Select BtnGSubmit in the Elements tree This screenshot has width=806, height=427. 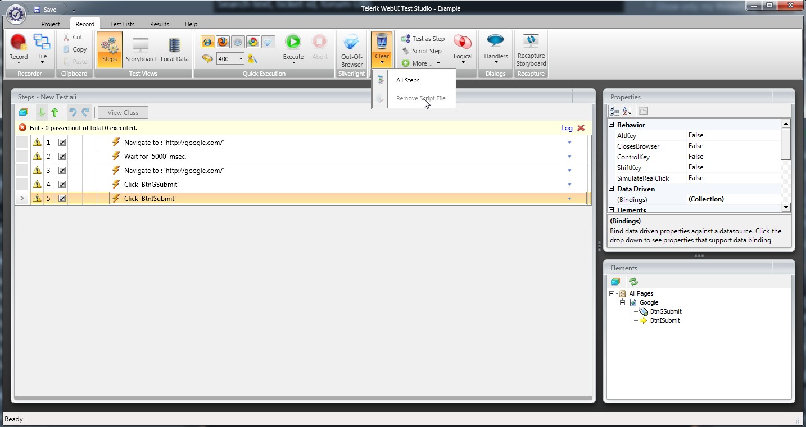click(x=665, y=311)
